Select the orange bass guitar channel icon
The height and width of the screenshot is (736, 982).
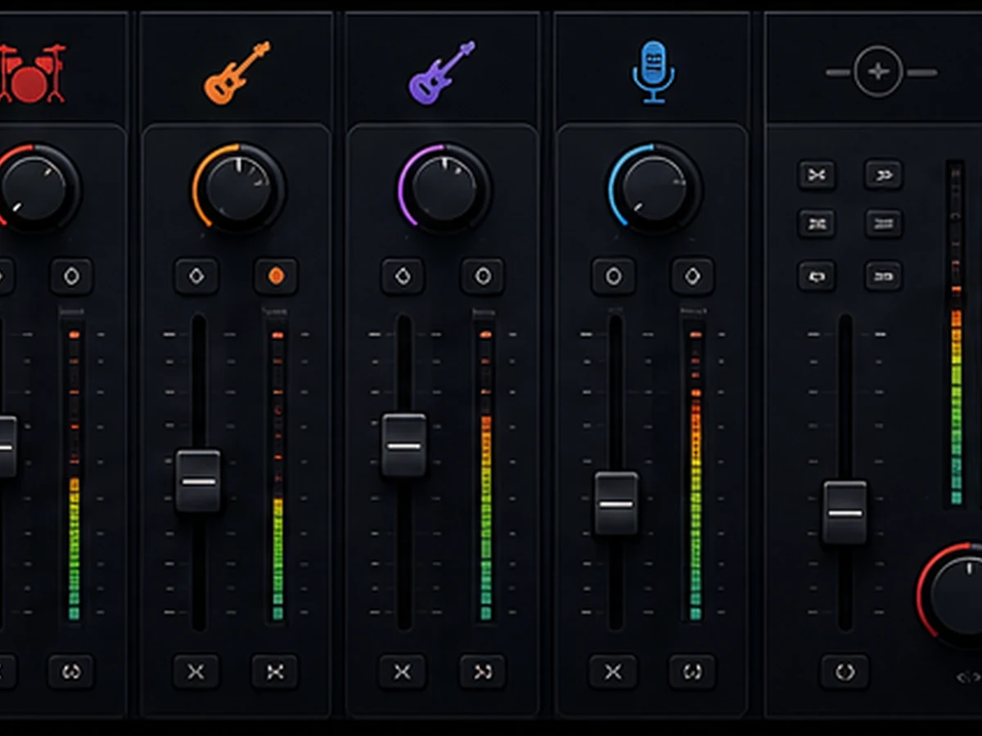pos(236,73)
